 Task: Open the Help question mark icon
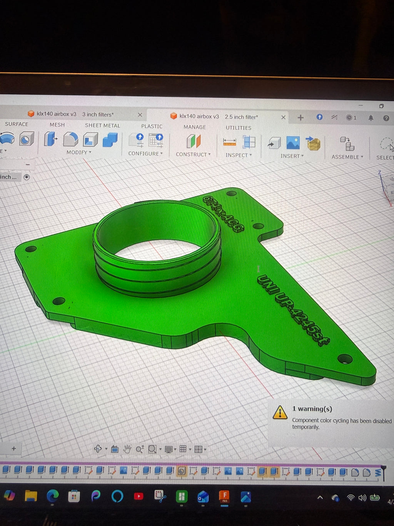[386, 118]
